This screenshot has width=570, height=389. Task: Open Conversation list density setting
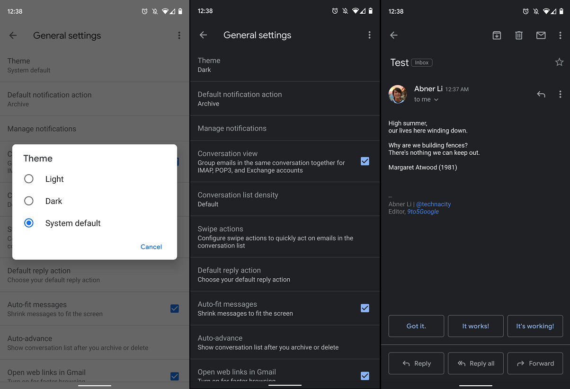pos(285,199)
